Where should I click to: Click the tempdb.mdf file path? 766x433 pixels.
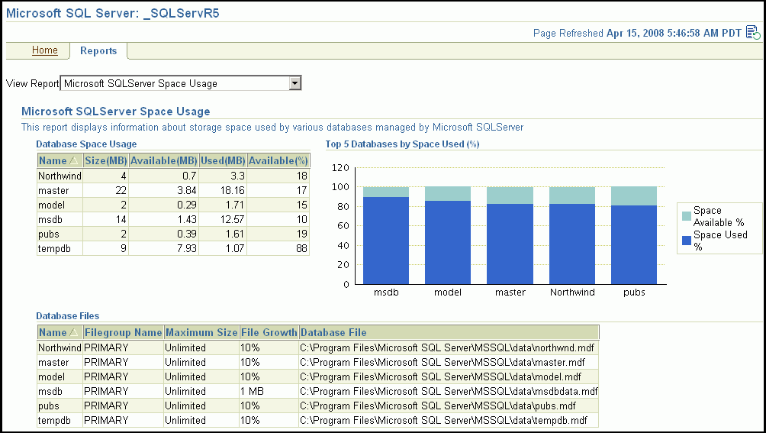pos(443,420)
